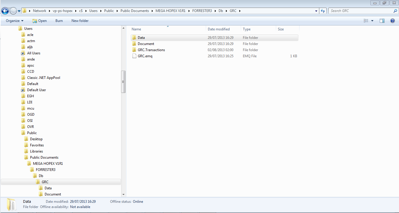Click the New folder button
Viewport: 399px width, 213px height.
click(80, 21)
